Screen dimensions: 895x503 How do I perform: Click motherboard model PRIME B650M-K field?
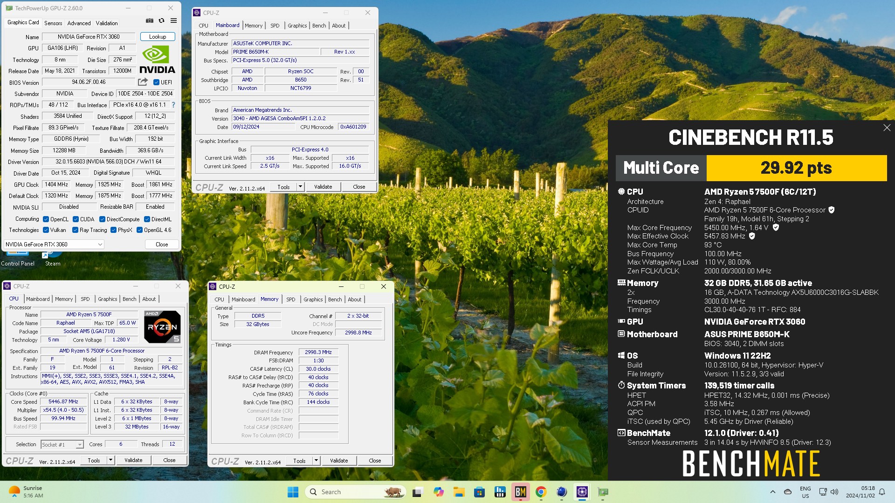[x=276, y=52]
